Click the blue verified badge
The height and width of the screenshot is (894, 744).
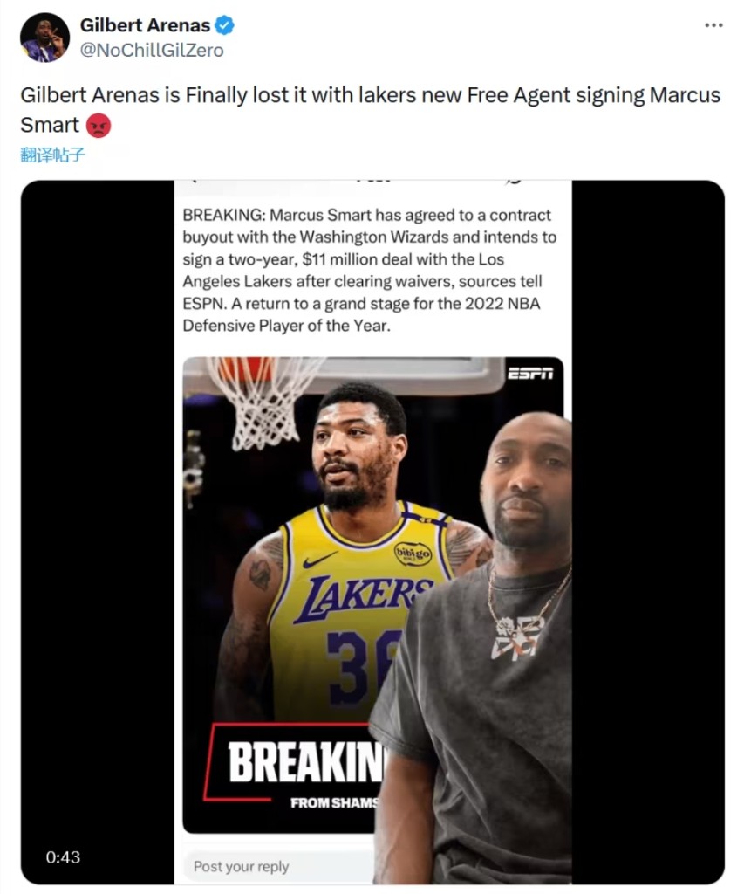pos(224,25)
